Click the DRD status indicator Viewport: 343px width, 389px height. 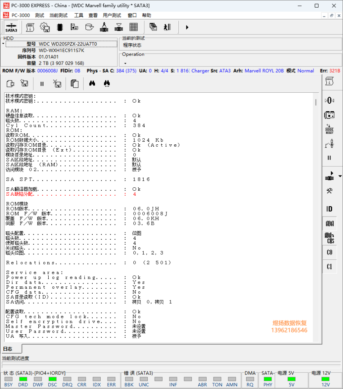(x=23, y=379)
